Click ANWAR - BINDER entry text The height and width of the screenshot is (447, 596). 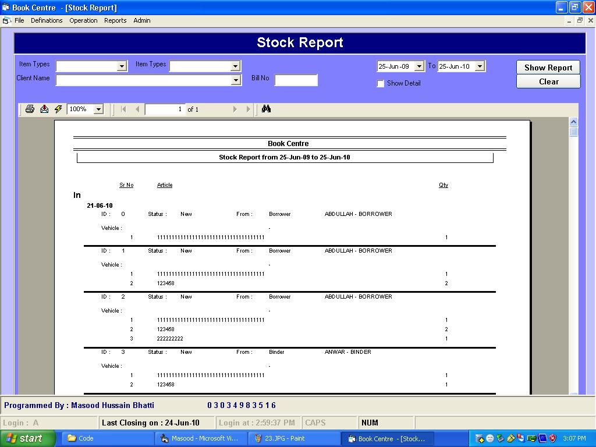click(348, 352)
